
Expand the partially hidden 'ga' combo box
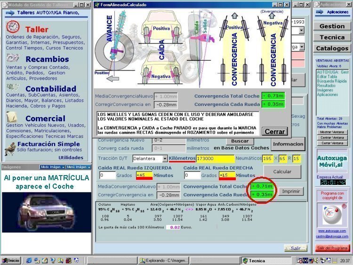[302, 47]
